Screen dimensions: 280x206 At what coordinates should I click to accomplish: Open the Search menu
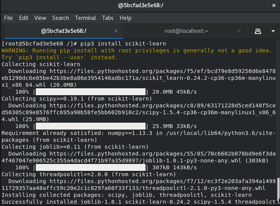click(x=61, y=18)
